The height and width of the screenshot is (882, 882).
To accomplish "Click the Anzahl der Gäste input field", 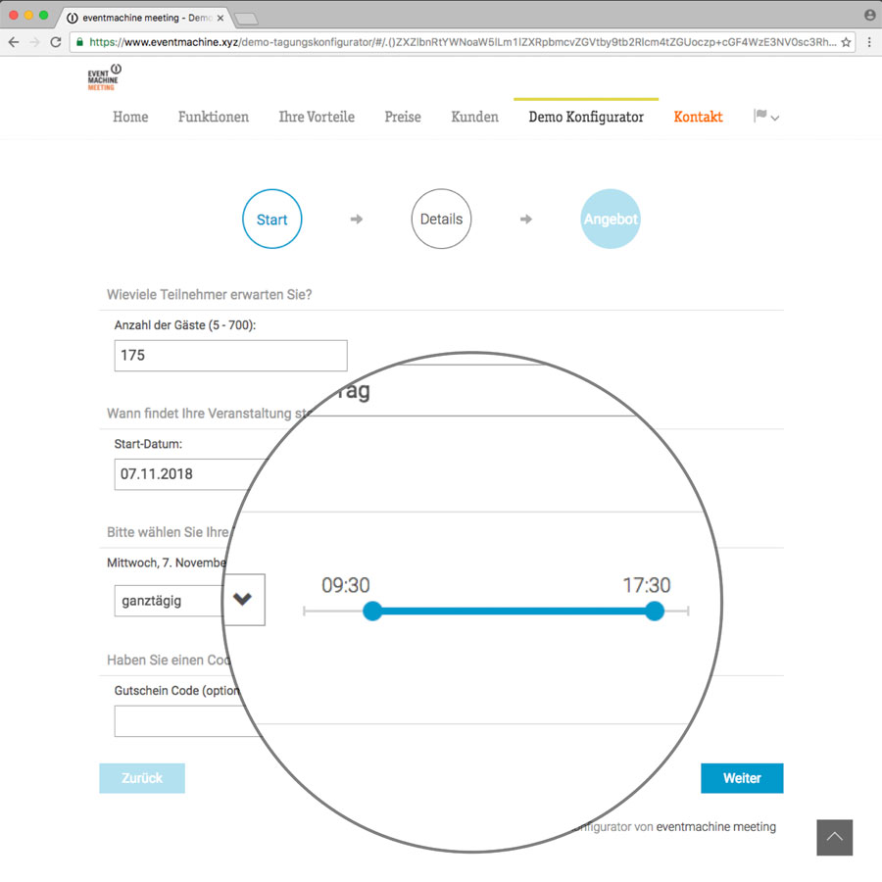I will pyautogui.click(x=230, y=356).
